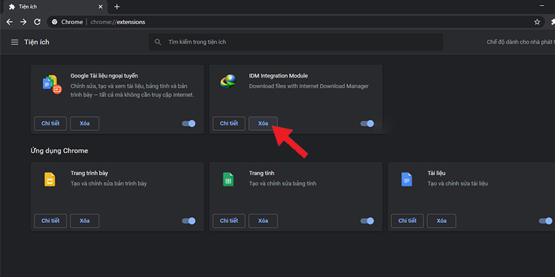The image size is (555, 277).
Task: Click the Chế độ dành cho nhà phát triển label
Action: [521, 42]
